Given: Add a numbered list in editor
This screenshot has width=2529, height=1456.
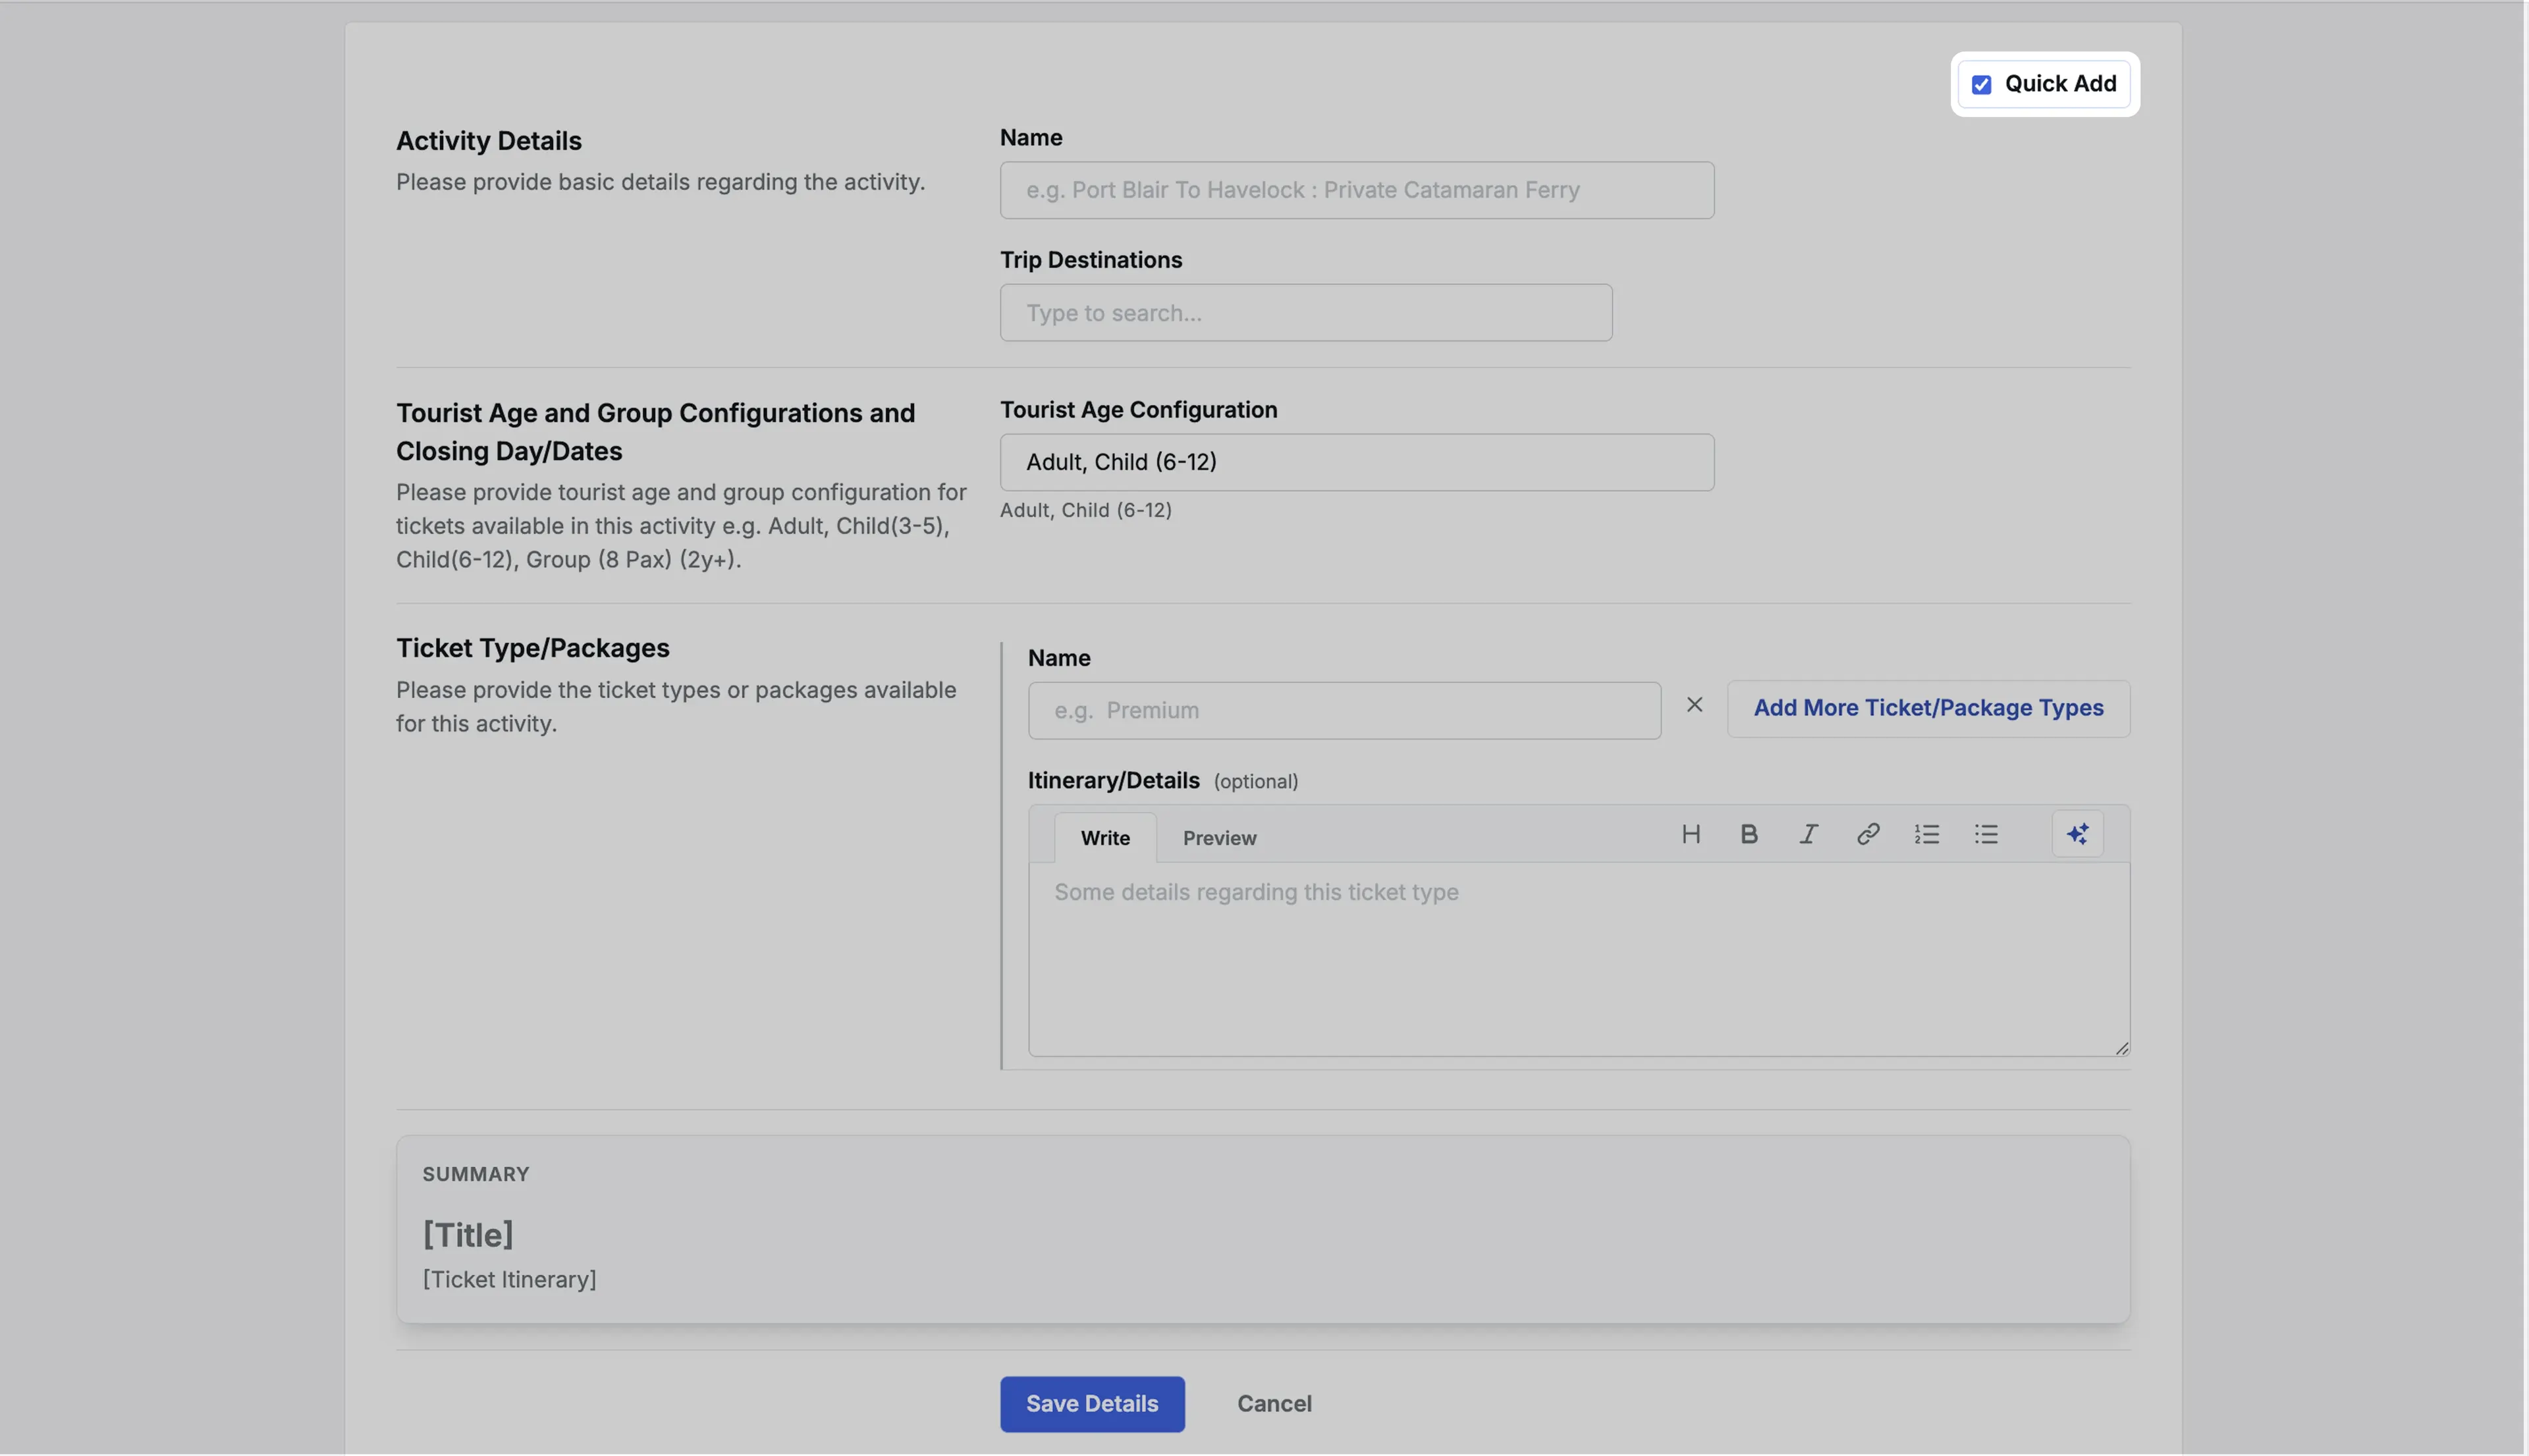Looking at the screenshot, I should point(1926,834).
